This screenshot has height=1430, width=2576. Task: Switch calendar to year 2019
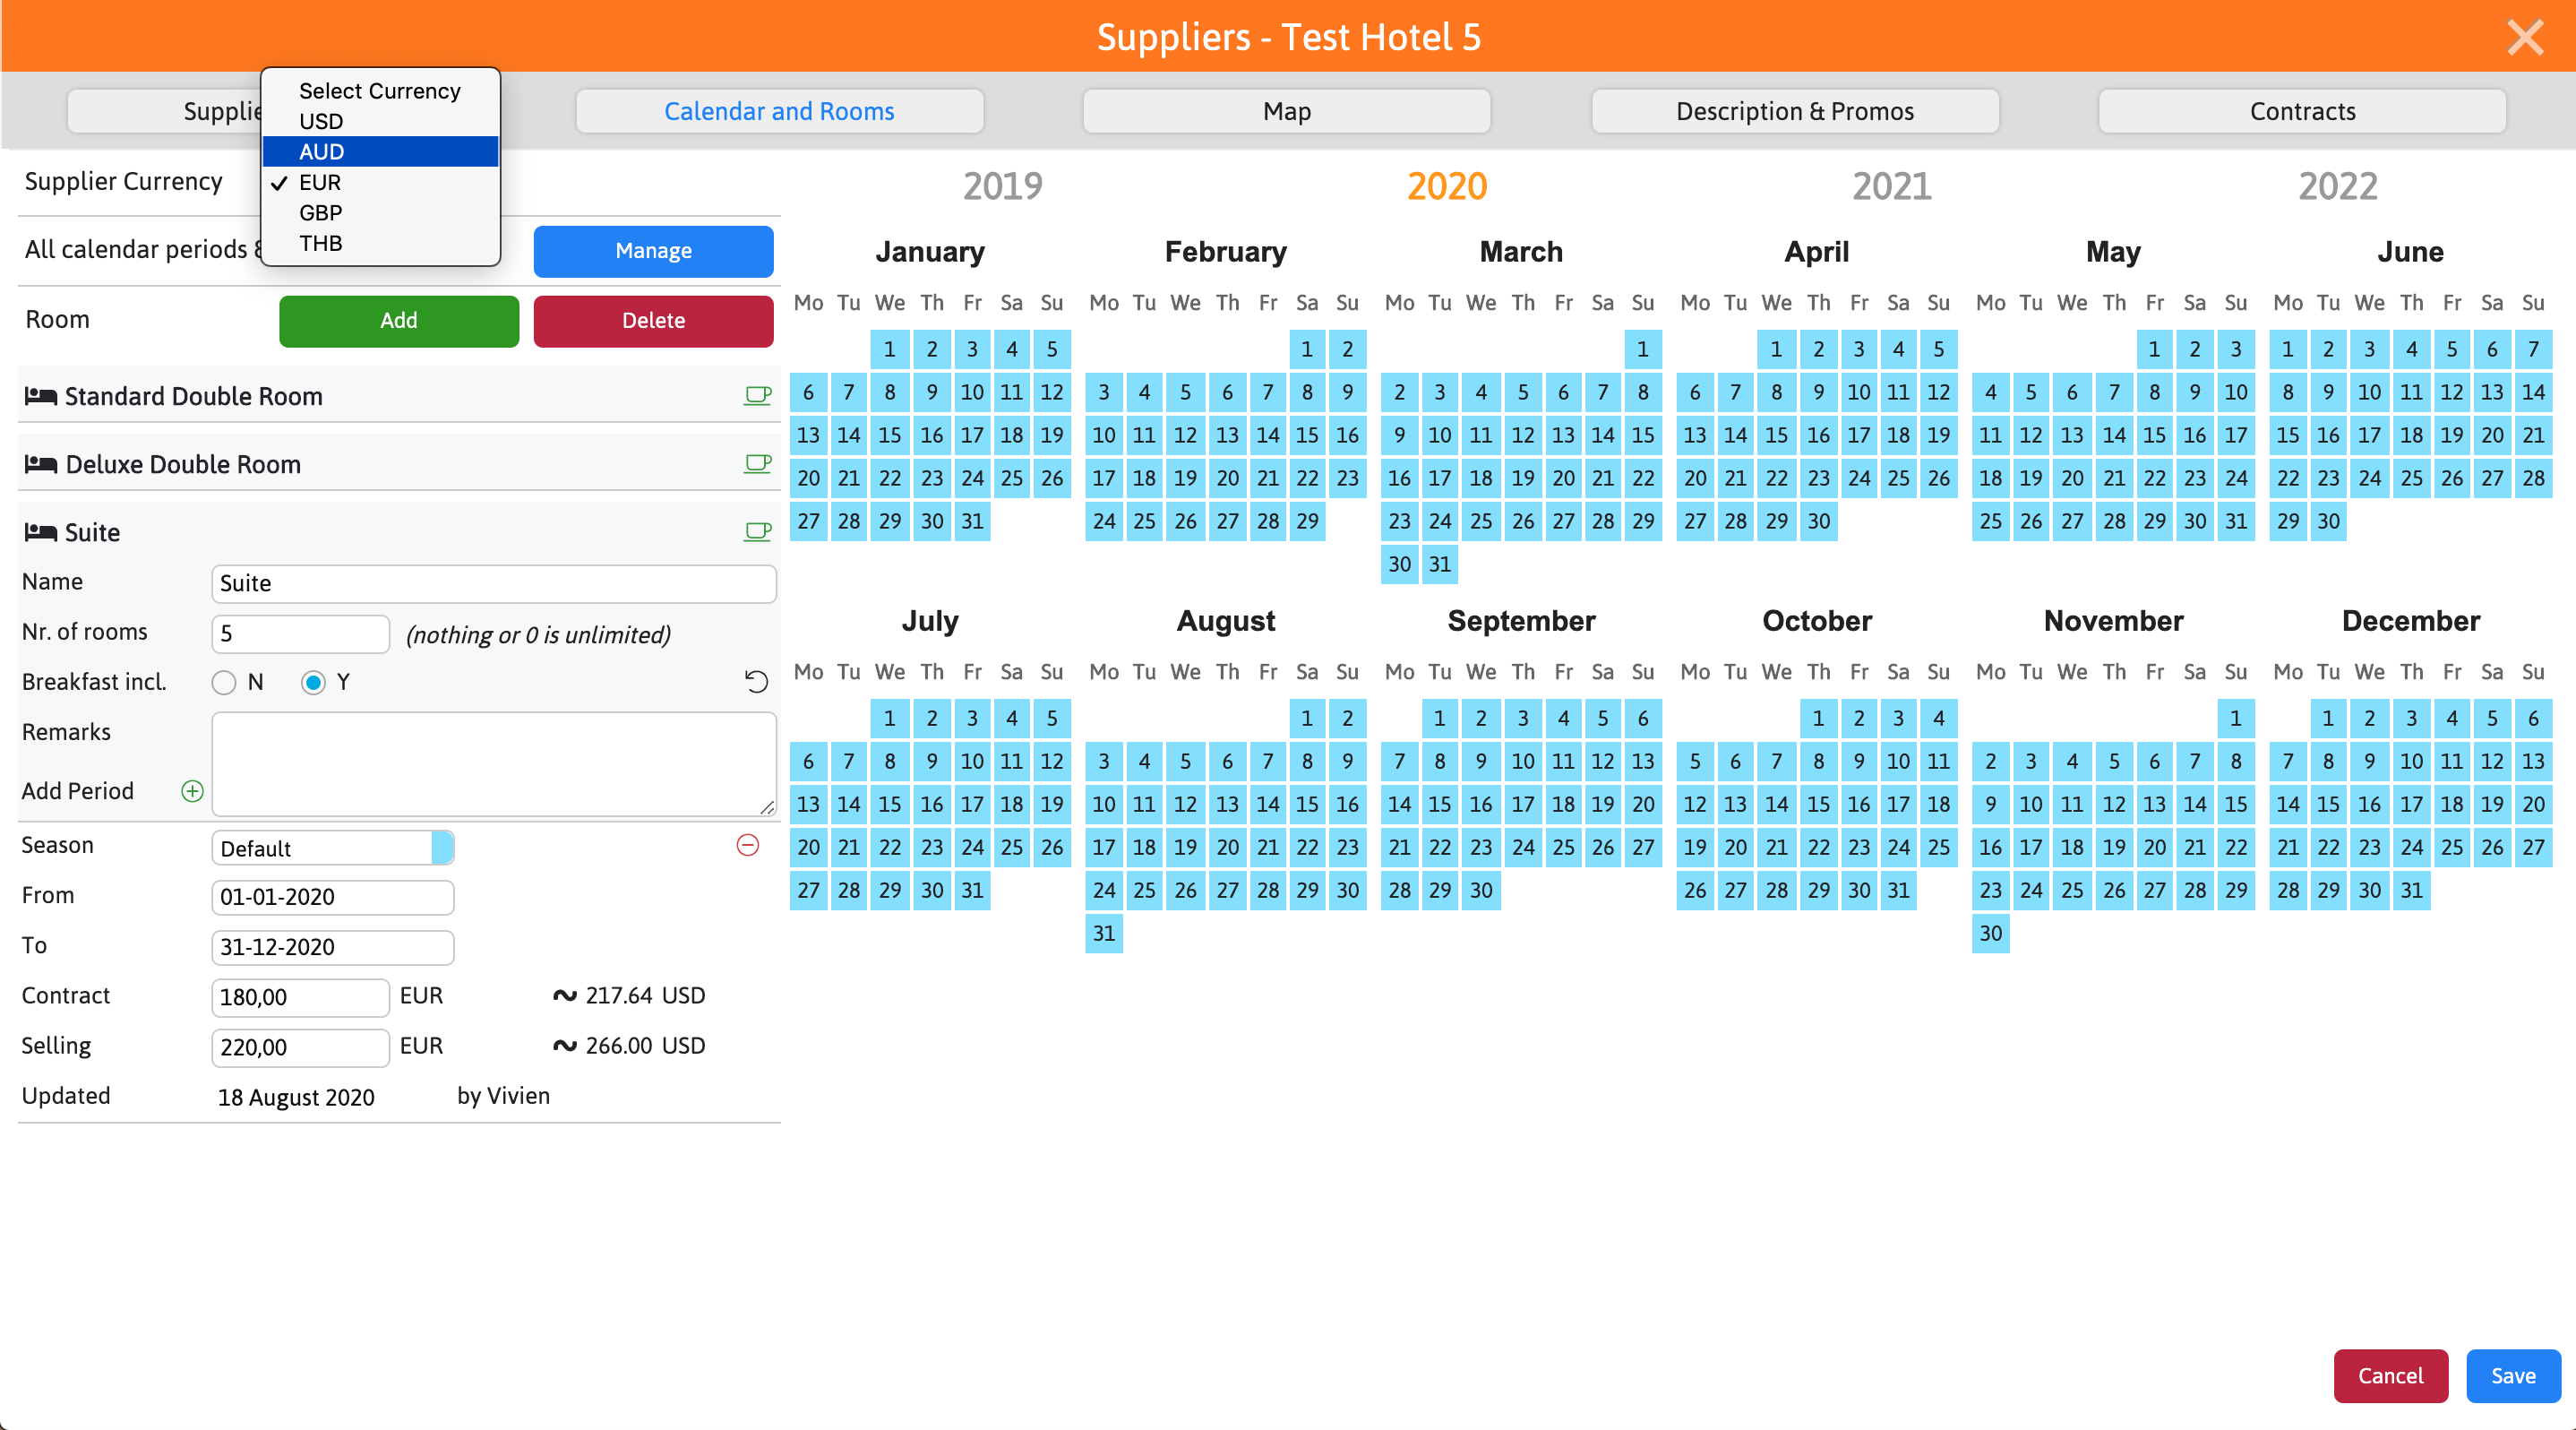pyautogui.click(x=1002, y=186)
